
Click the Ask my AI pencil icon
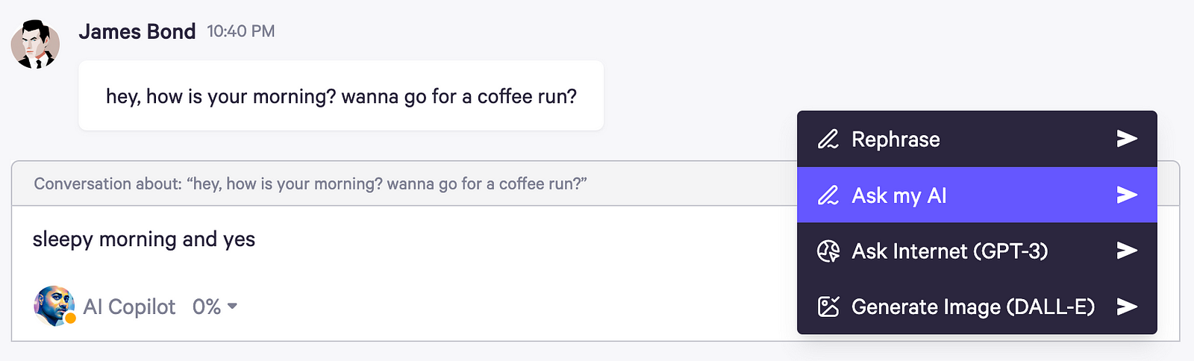[828, 195]
